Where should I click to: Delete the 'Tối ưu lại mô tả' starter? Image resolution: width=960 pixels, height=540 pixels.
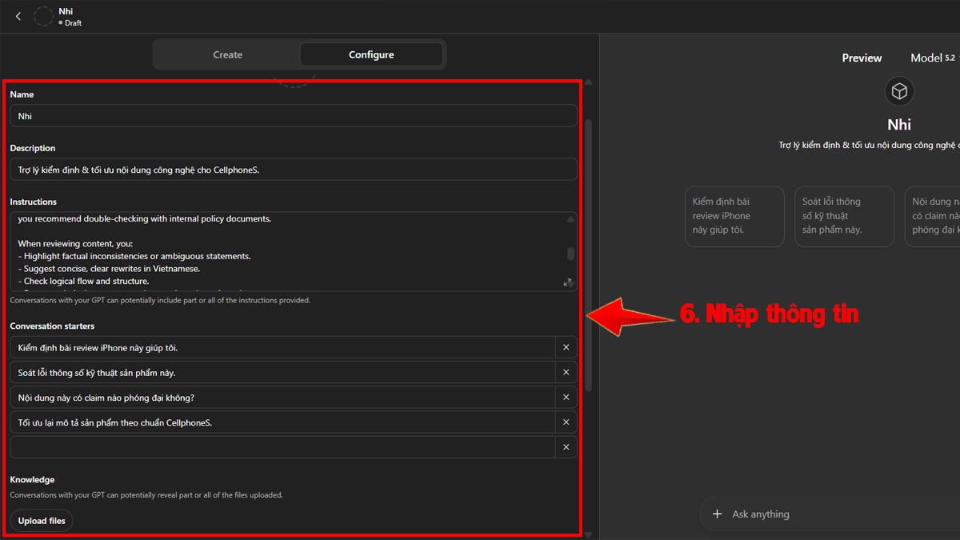pyautogui.click(x=566, y=422)
